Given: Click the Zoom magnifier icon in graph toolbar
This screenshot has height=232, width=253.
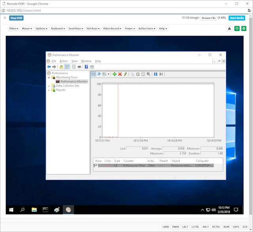Looking at the screenshot, I should [x=148, y=74].
